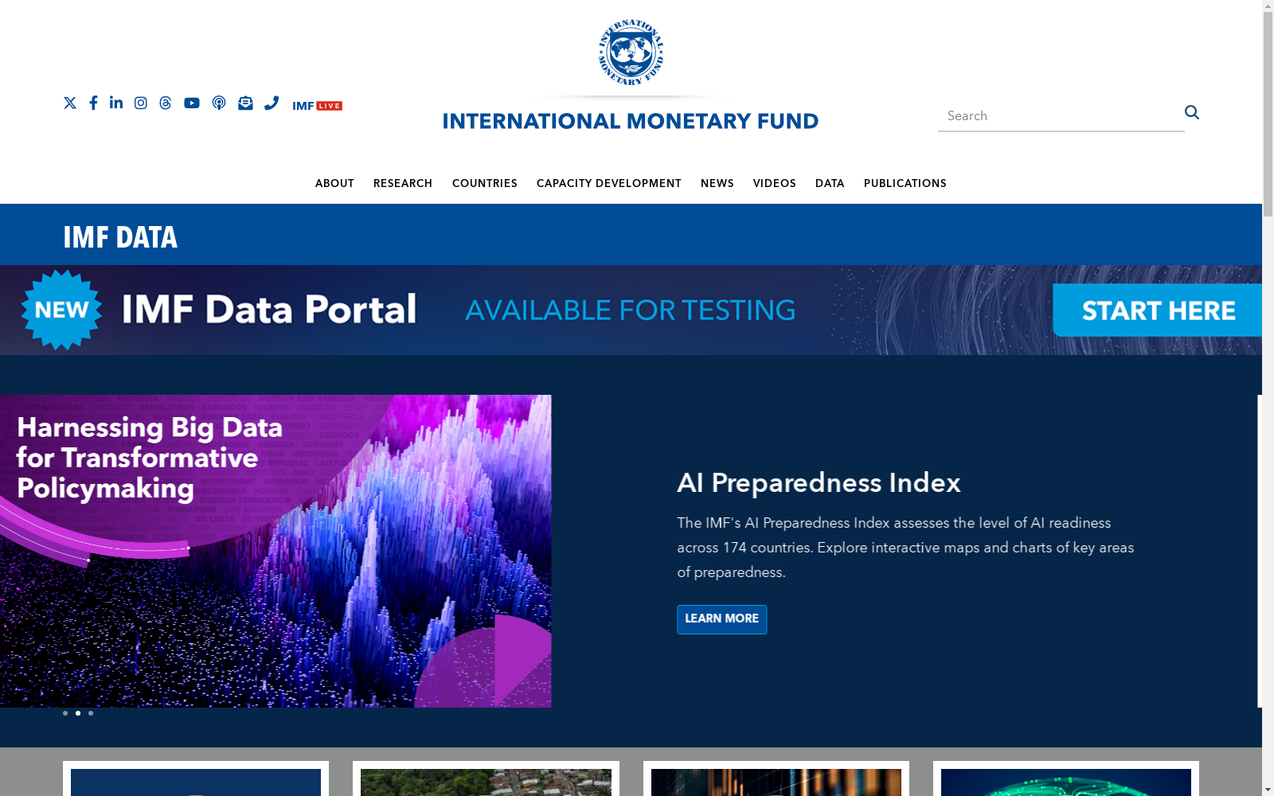Open the Data menu

pos(830,183)
